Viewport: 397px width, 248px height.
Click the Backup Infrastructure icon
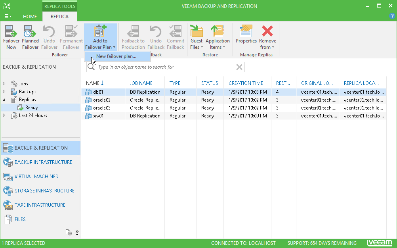[8, 162]
